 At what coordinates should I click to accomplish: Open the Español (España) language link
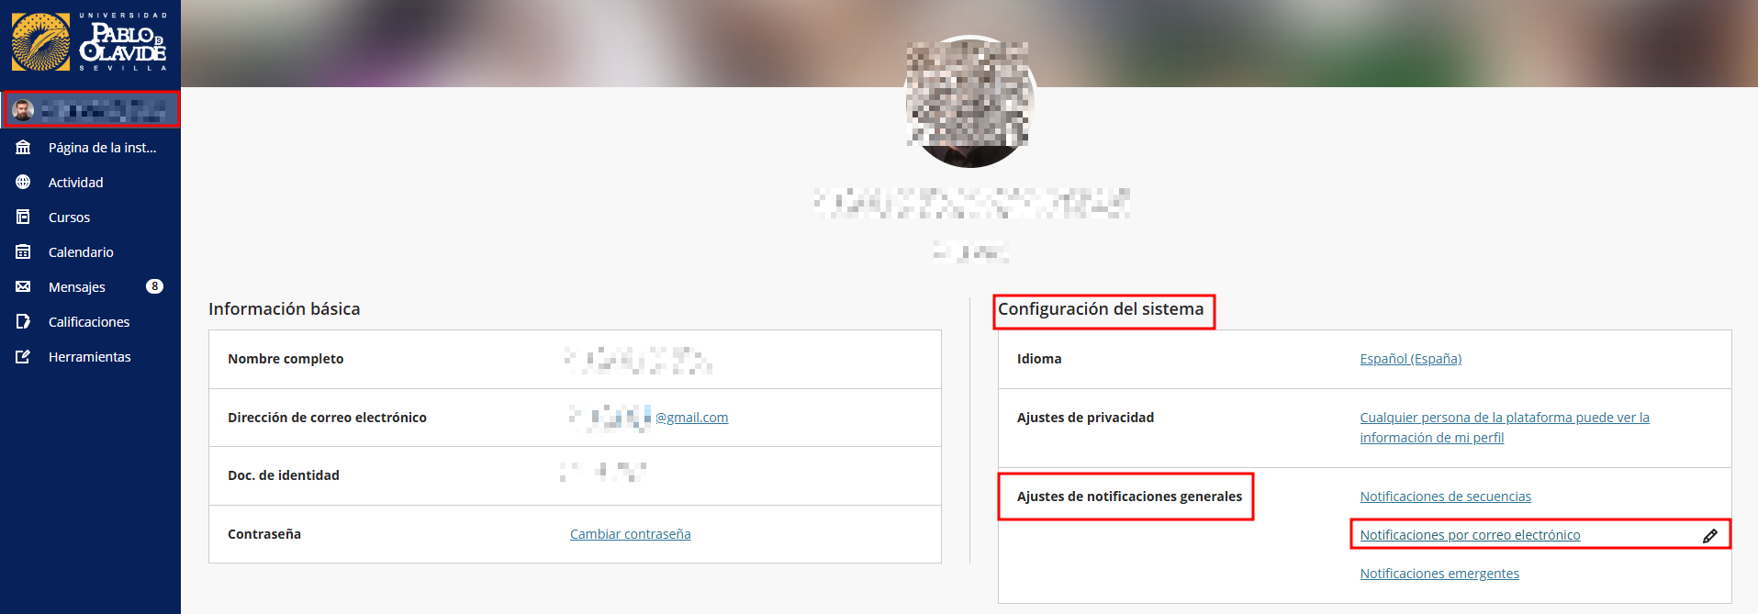[x=1411, y=359]
